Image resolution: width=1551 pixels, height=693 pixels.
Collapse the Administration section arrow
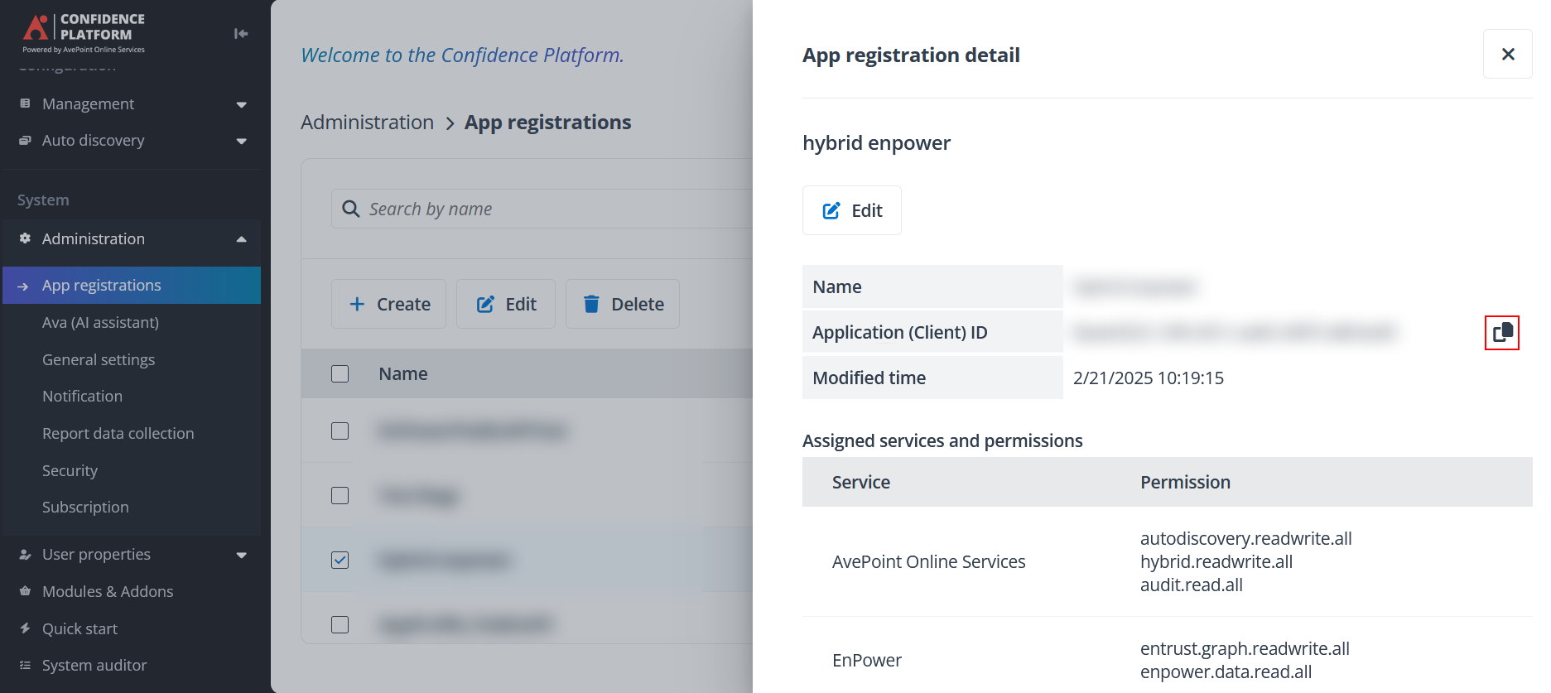(x=242, y=239)
